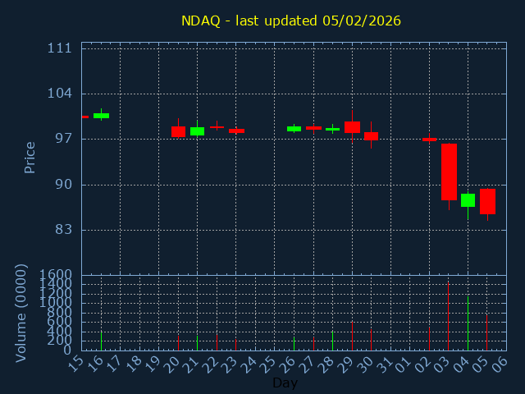Image resolution: width=525 pixels, height=394 pixels.
Task: Click the red candlestick for day 23
Action: 236,131
